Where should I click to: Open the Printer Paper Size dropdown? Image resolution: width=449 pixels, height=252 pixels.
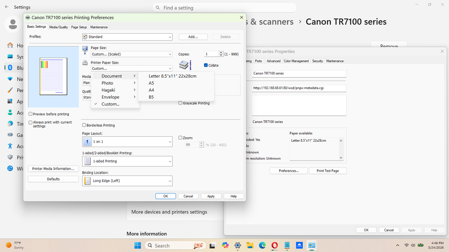tap(132, 69)
